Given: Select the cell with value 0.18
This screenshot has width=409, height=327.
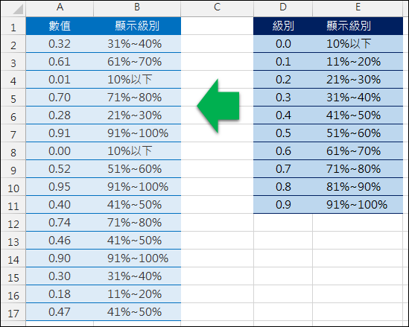Looking at the screenshot, I should tap(60, 294).
